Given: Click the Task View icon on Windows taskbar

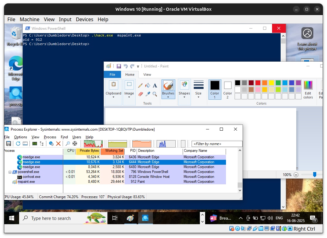Looking at the screenshot, I should coord(115,218).
